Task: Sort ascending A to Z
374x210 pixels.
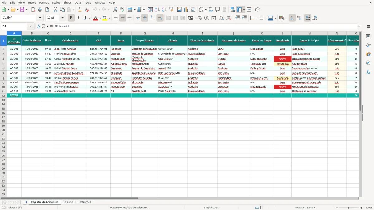Action: 157,10
